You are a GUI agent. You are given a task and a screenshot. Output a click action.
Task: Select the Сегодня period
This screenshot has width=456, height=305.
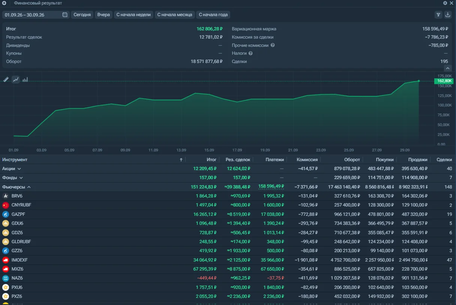82,15
